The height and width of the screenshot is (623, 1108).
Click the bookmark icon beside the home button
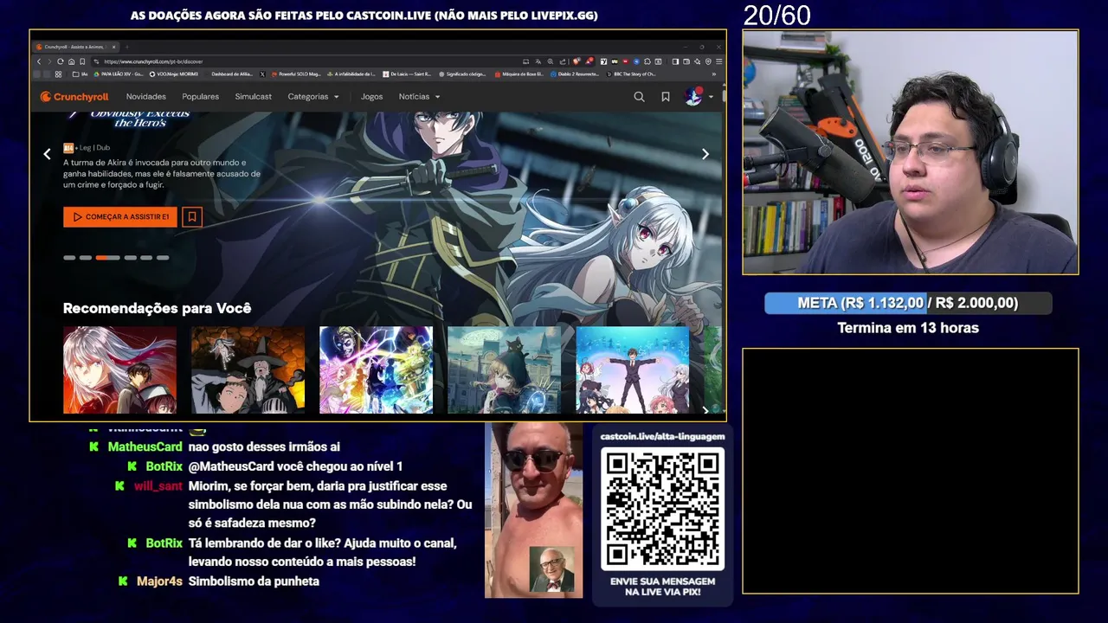click(82, 61)
